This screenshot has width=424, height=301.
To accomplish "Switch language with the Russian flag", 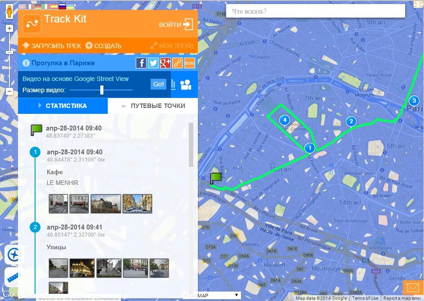I will pos(62,6).
